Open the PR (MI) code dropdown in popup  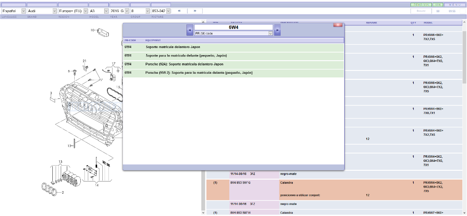point(233,34)
